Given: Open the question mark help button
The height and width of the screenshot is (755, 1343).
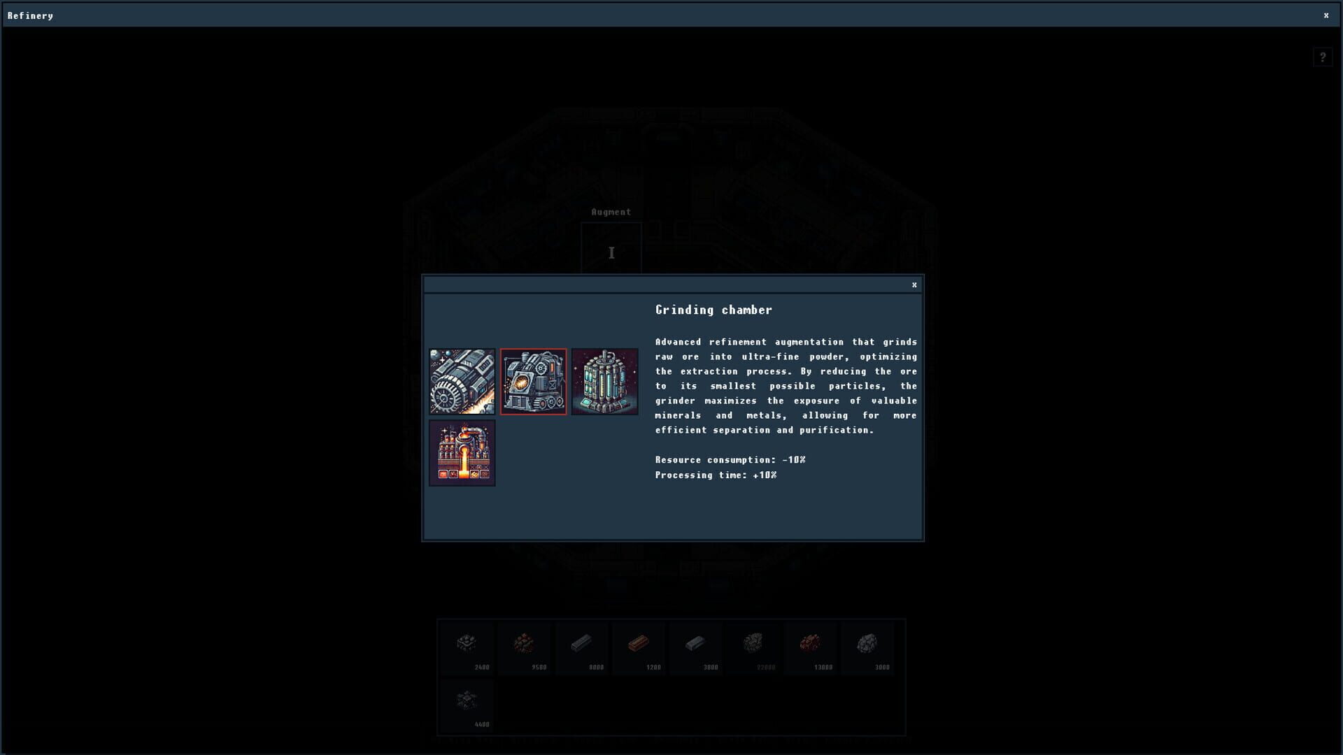Looking at the screenshot, I should [x=1322, y=57].
